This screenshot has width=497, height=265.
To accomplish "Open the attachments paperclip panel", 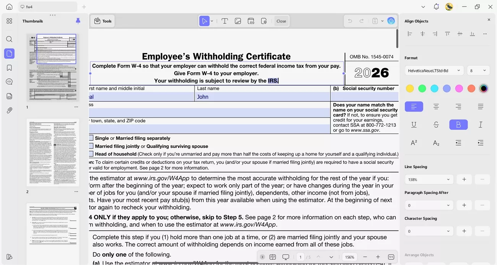I will (x=9, y=110).
